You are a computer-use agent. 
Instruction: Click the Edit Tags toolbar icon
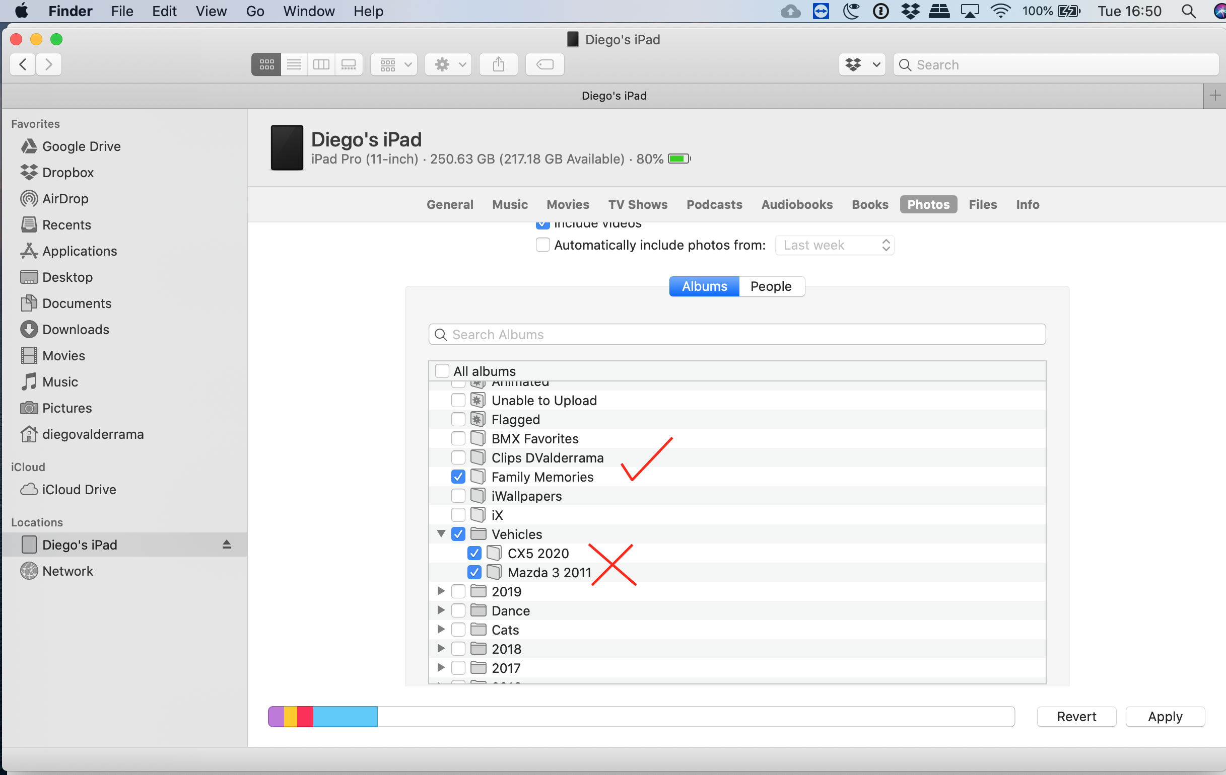coord(544,64)
